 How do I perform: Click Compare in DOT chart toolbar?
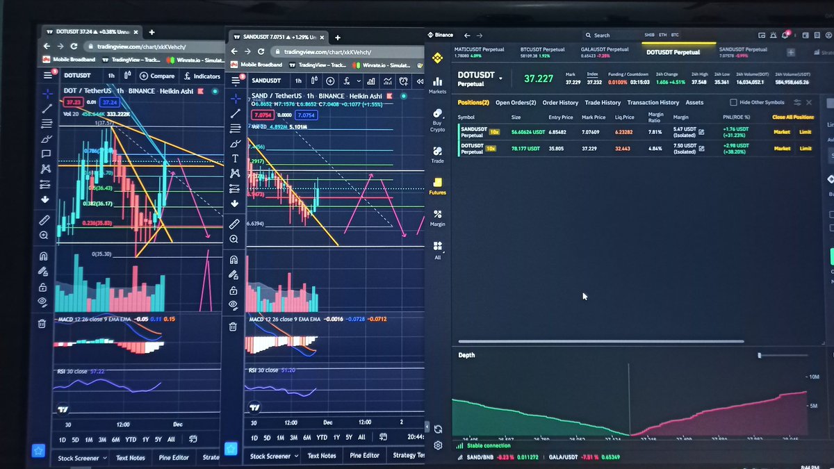coord(157,76)
